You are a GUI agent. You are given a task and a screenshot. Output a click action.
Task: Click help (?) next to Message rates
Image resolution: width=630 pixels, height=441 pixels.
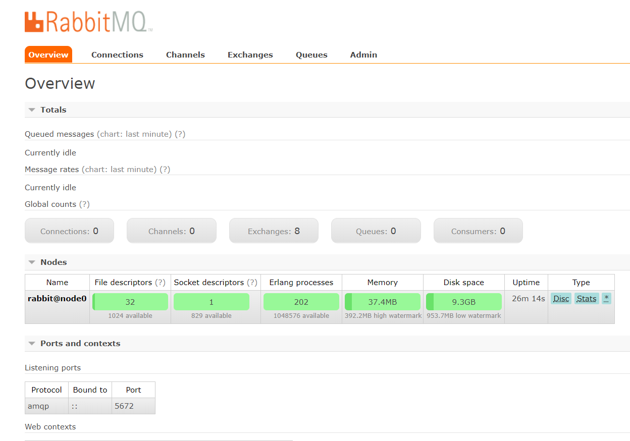click(165, 169)
